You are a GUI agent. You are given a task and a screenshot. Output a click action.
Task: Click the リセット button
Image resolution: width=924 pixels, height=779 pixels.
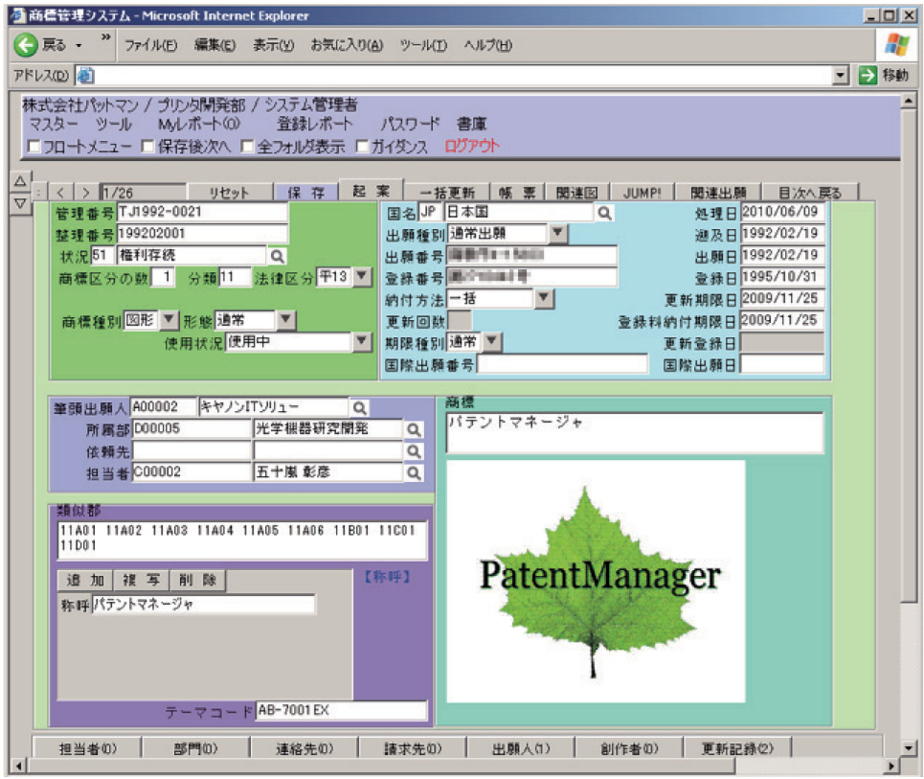click(x=229, y=193)
